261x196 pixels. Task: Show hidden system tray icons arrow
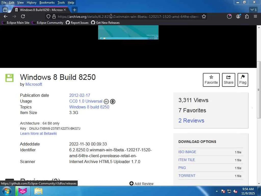point(217,191)
